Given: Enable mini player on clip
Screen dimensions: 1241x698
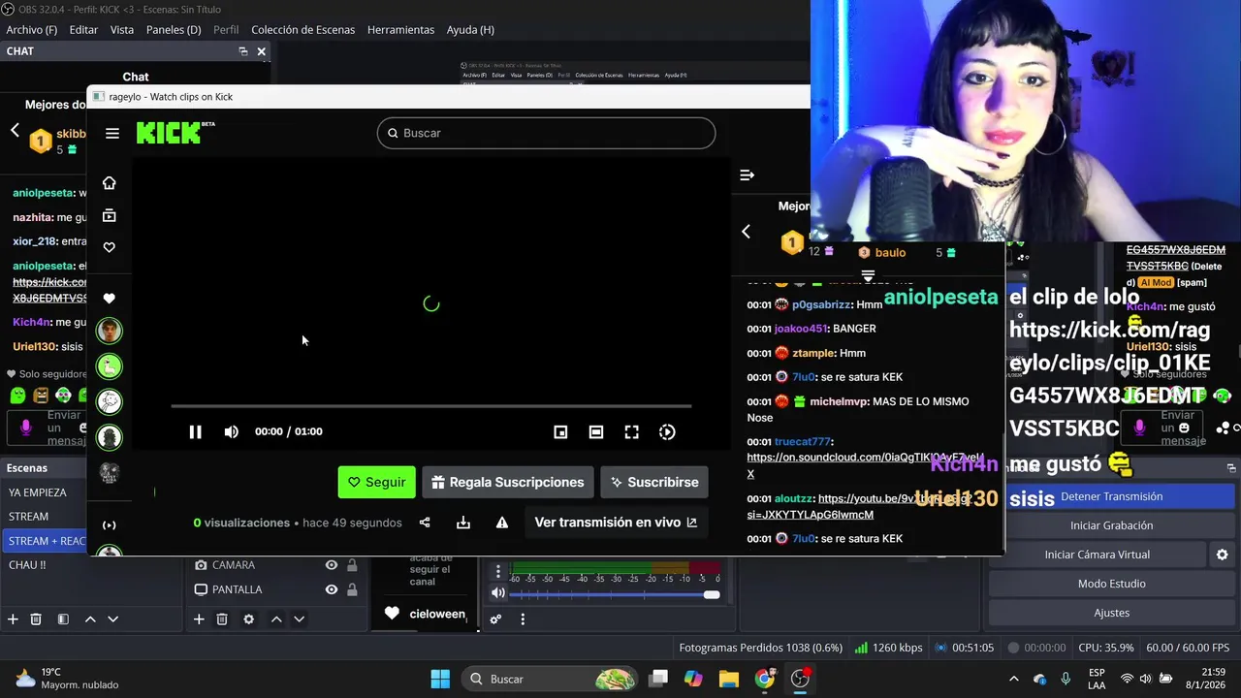Looking at the screenshot, I should pos(560,432).
